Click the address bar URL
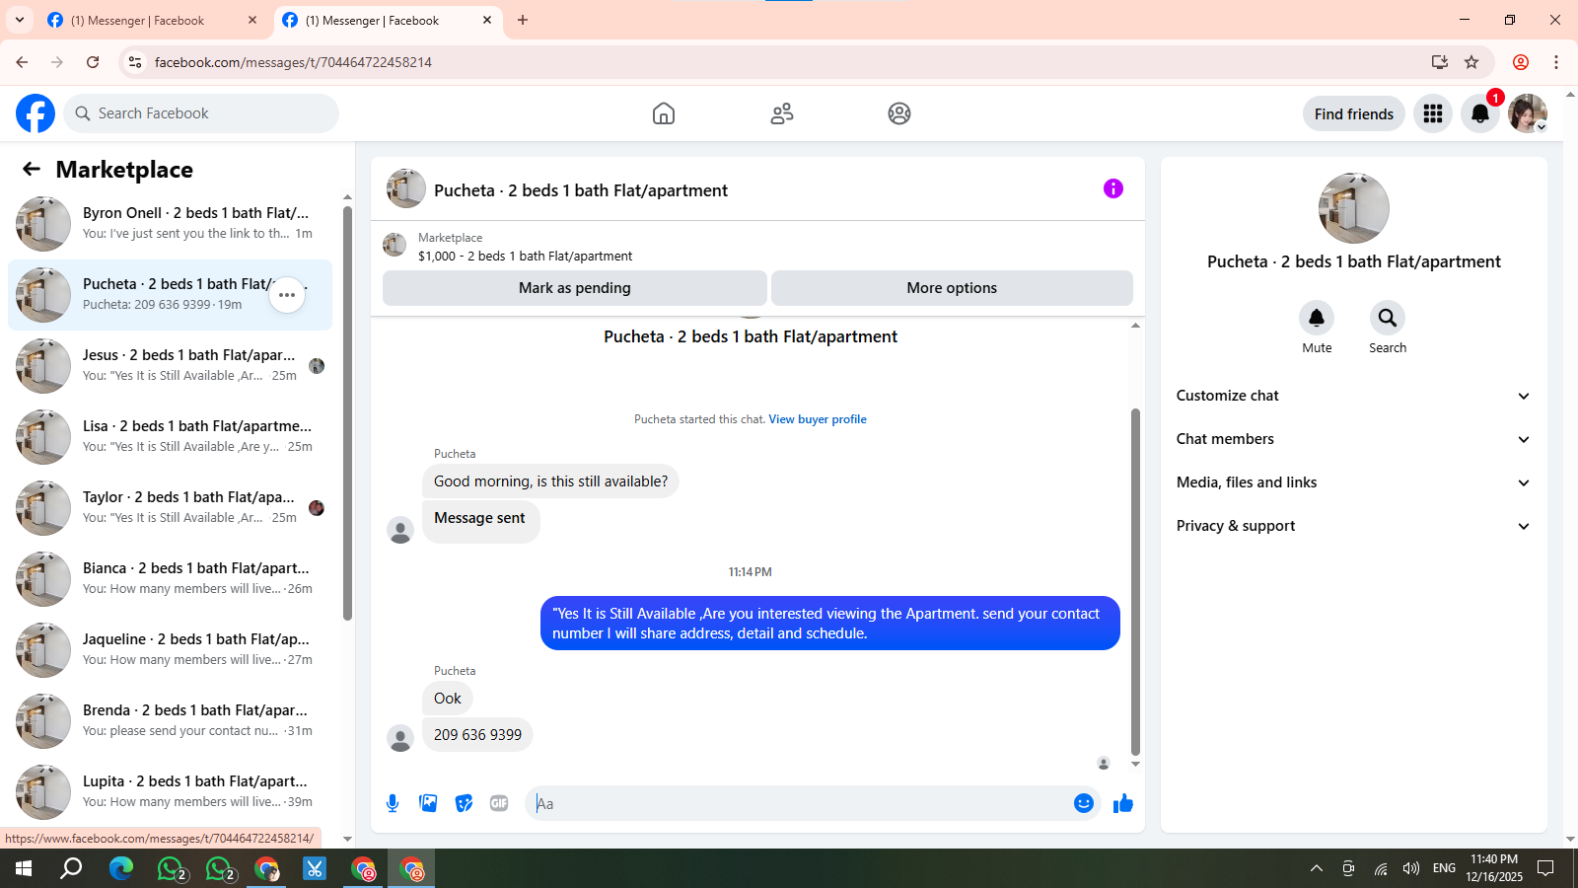Image resolution: width=1578 pixels, height=888 pixels. 293,62
